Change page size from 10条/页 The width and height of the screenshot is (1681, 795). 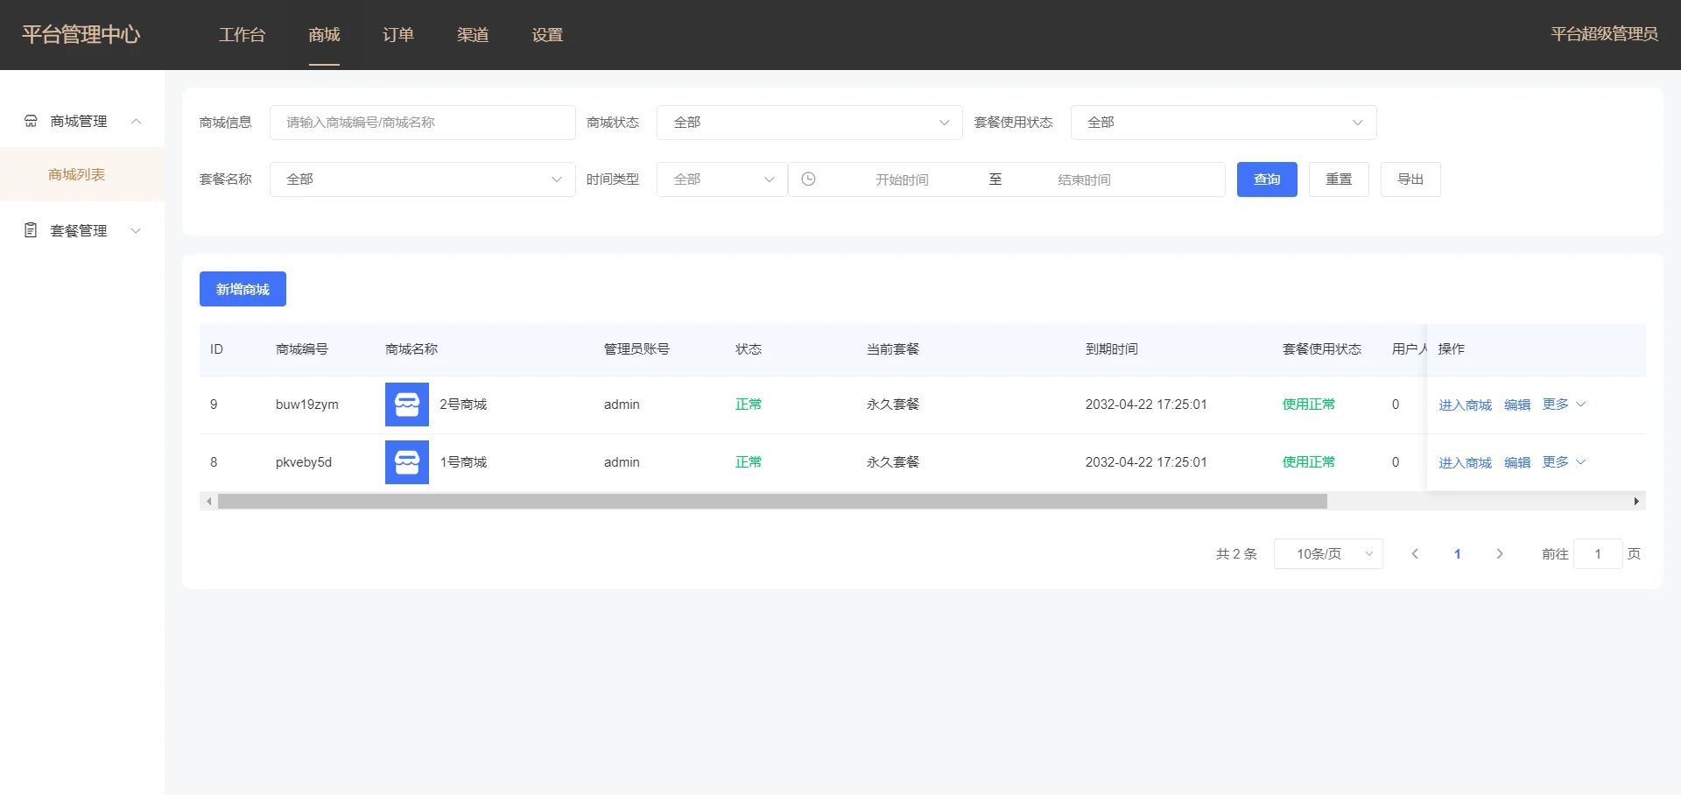coord(1327,554)
